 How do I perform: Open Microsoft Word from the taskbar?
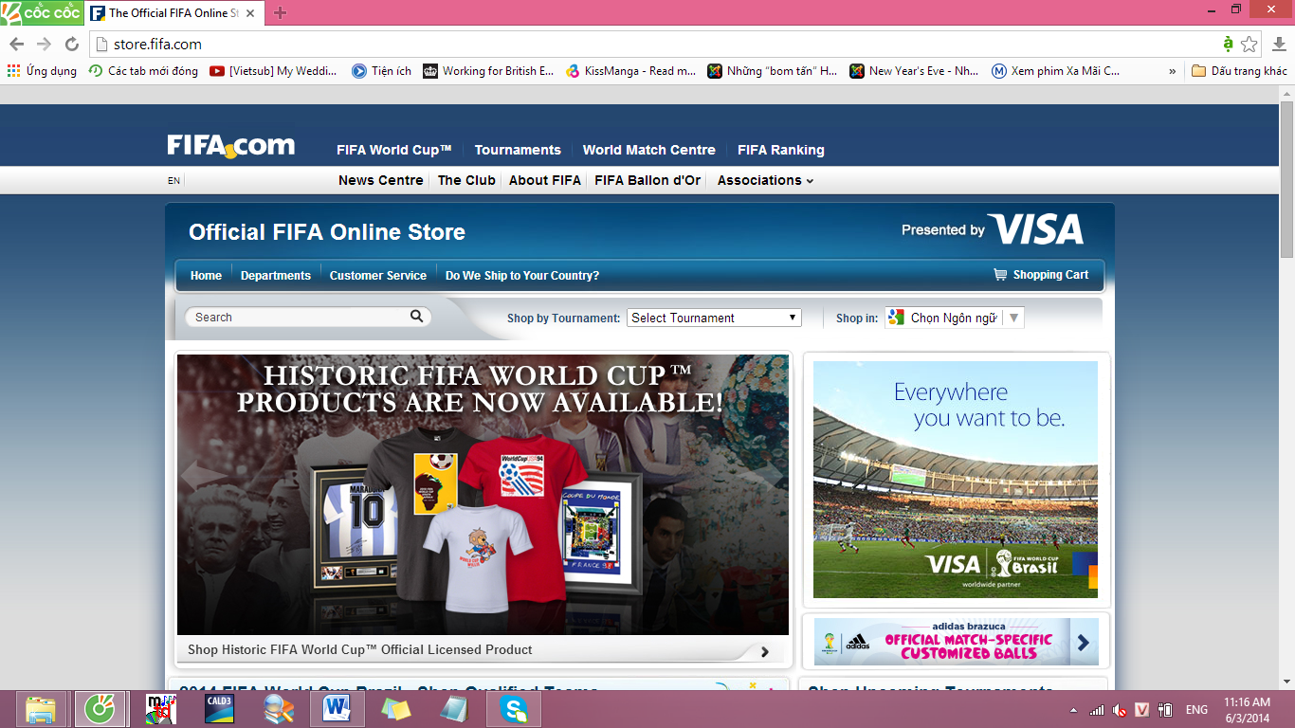337,709
